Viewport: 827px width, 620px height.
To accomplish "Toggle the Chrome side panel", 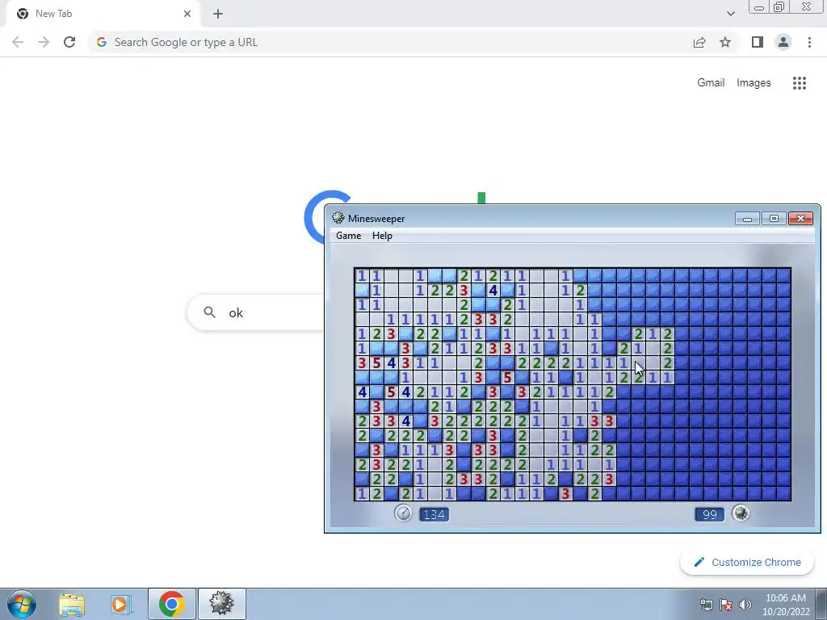I will click(758, 42).
